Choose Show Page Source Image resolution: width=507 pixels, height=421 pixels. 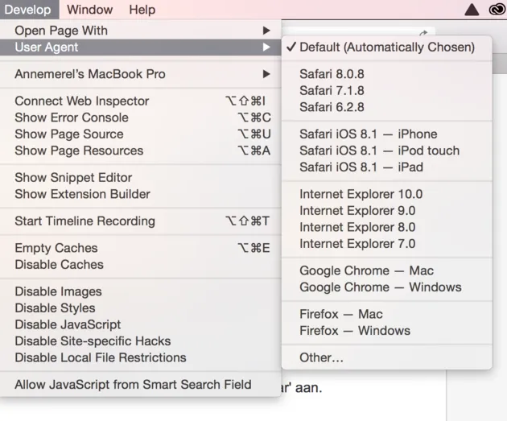pyautogui.click(x=140, y=134)
